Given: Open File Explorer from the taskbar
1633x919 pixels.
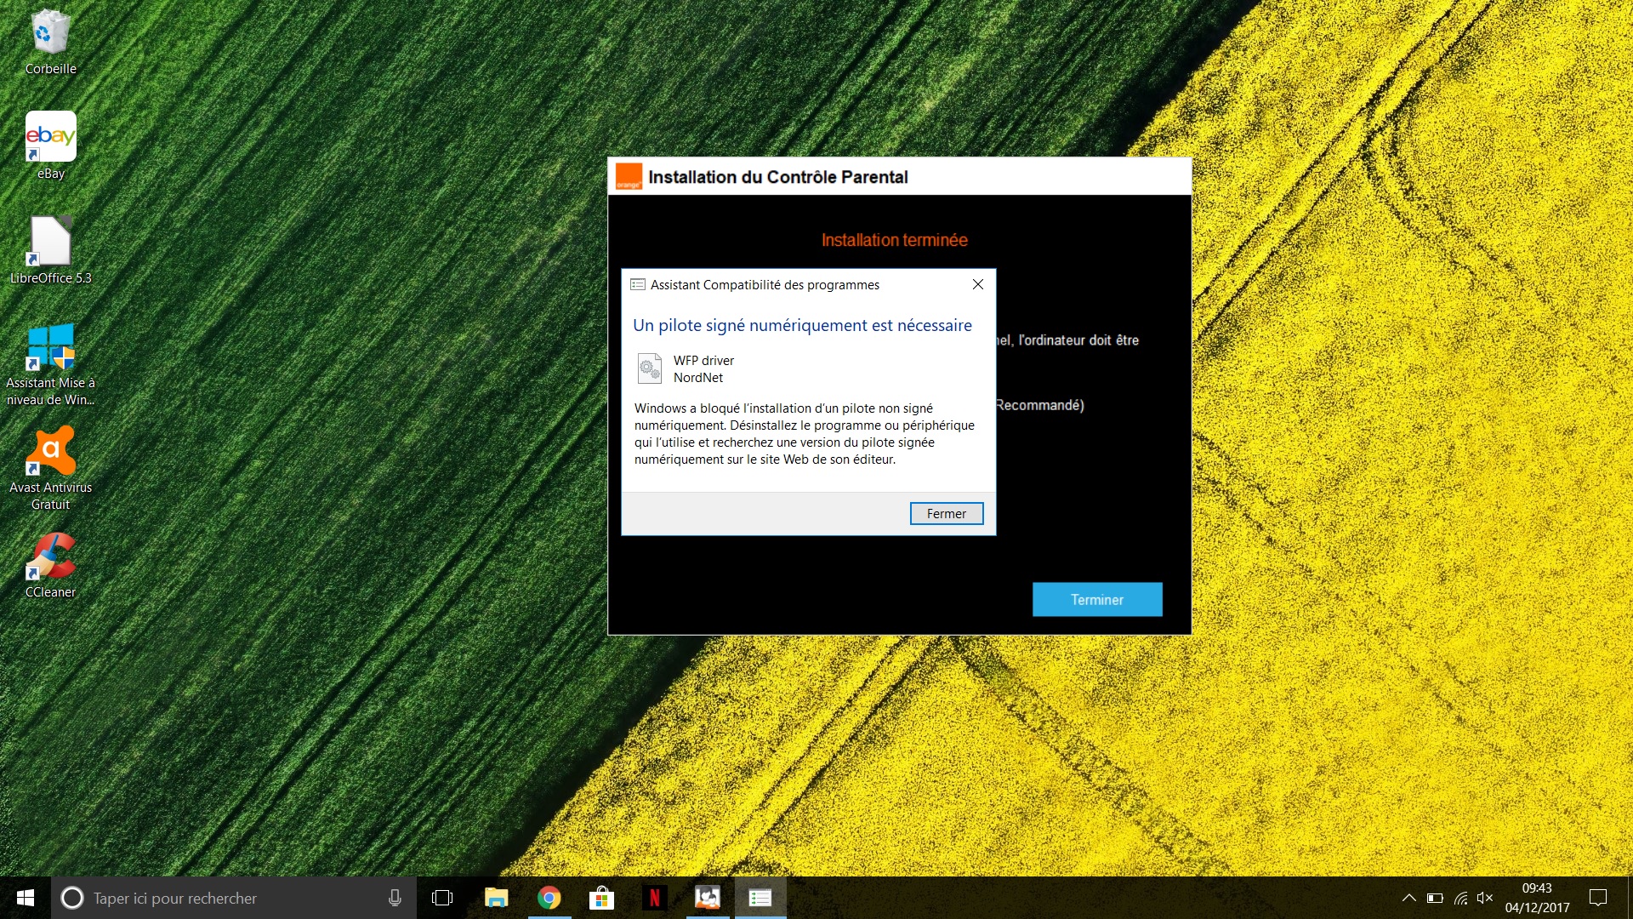Looking at the screenshot, I should 496,898.
